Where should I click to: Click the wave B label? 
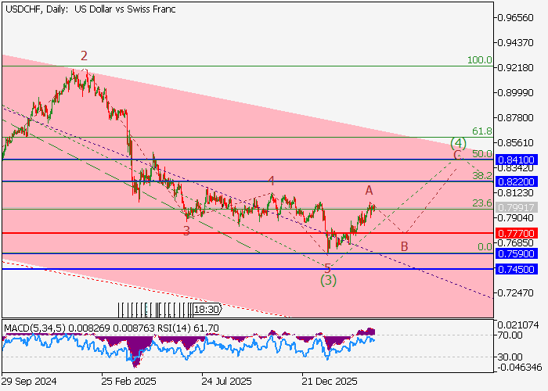click(x=404, y=247)
